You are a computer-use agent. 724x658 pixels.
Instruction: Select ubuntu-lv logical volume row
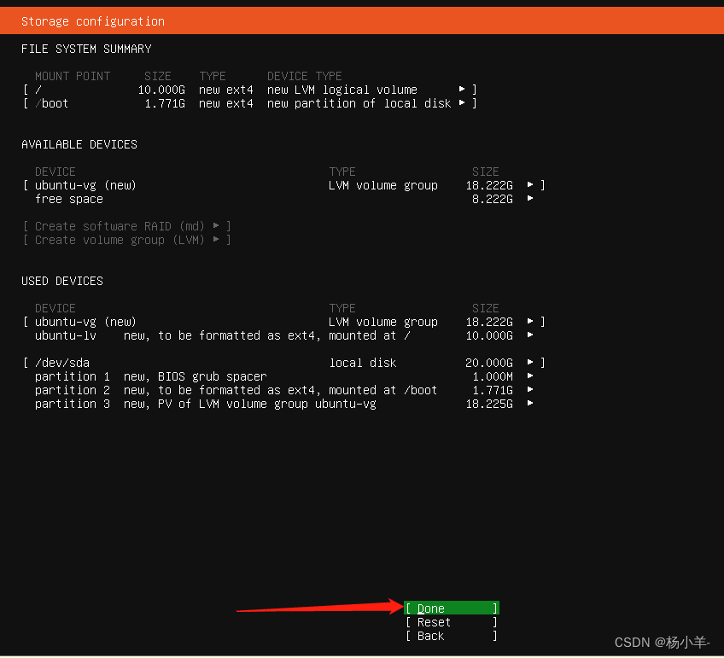(284, 335)
